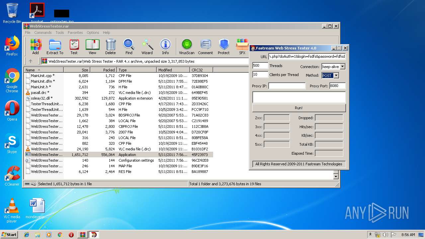Open CCleaner desktop shortcut
Viewport: 425px width, 239px height.
coord(12,176)
